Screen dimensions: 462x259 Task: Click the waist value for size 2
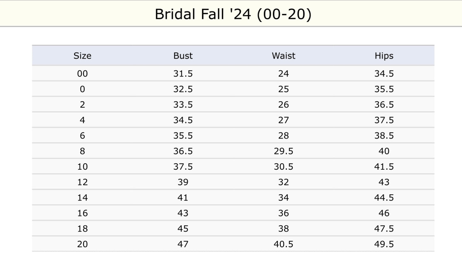tap(284, 105)
